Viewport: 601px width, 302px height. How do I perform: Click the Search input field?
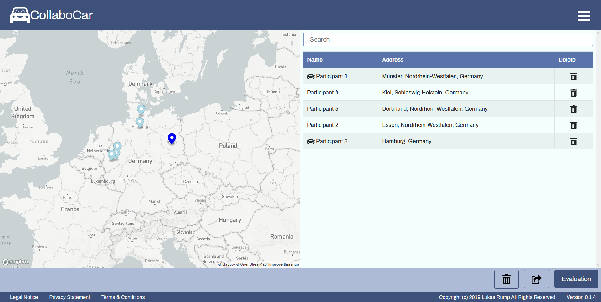[x=448, y=39]
